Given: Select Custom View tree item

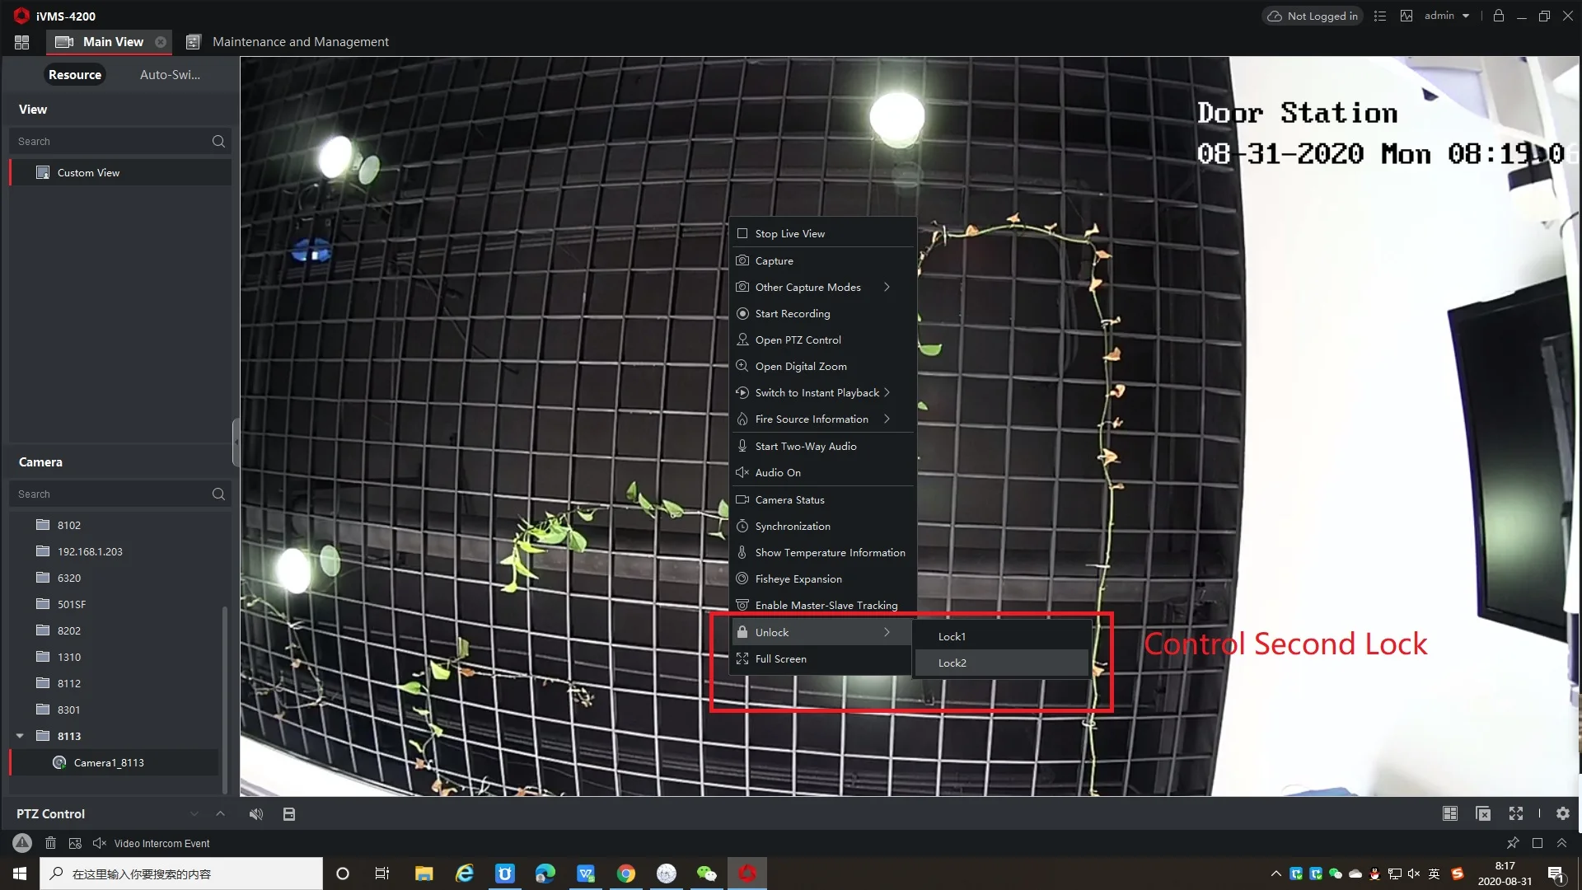Looking at the screenshot, I should pyautogui.click(x=120, y=173).
